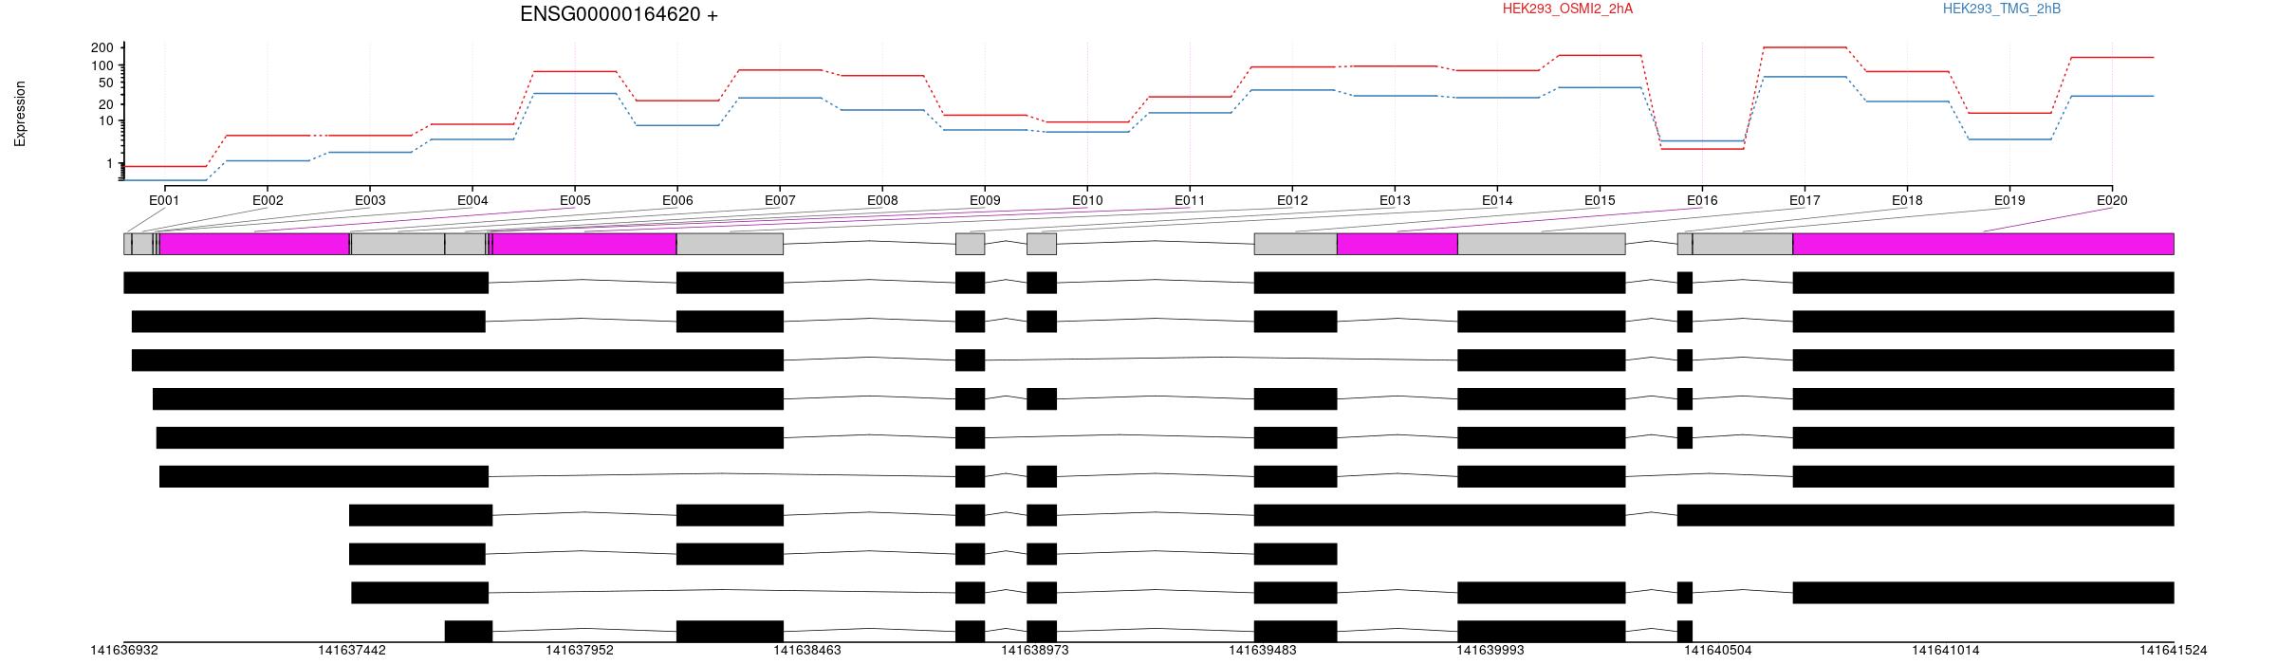The image size is (2277, 664).
Task: Select exon label E005
Action: [575, 200]
